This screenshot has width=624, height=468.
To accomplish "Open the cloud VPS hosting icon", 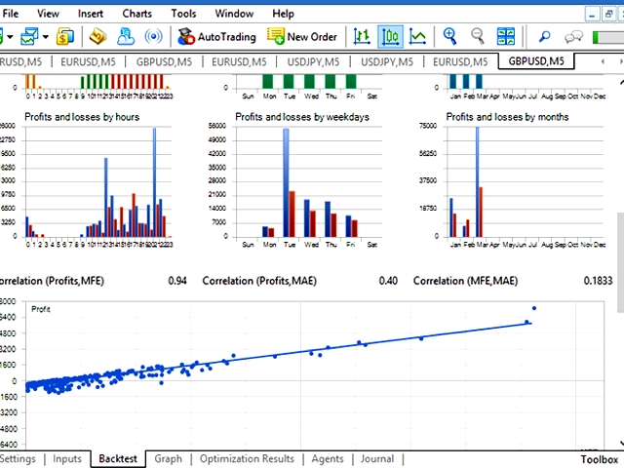I will point(126,37).
